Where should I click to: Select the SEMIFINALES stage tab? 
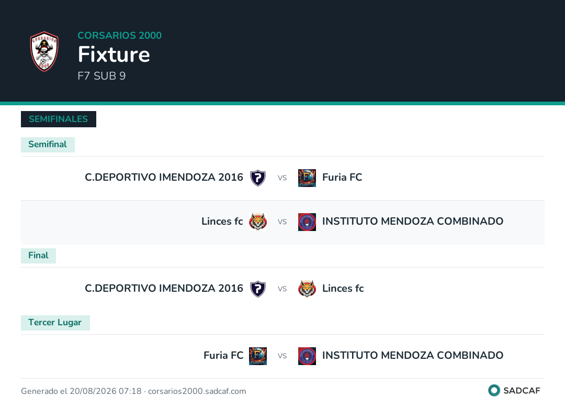[59, 119]
